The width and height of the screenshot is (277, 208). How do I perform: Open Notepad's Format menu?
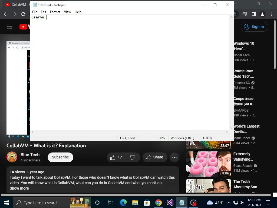[55, 12]
